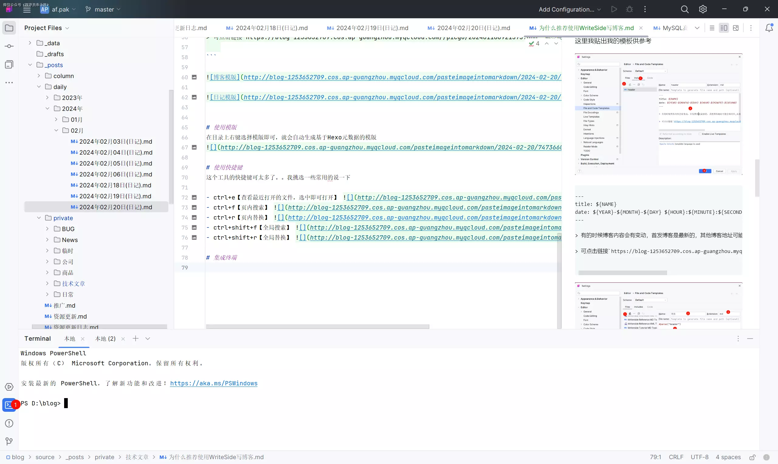Open the master branch dropdown
Screen dimensions: 778x464
[x=103, y=9]
